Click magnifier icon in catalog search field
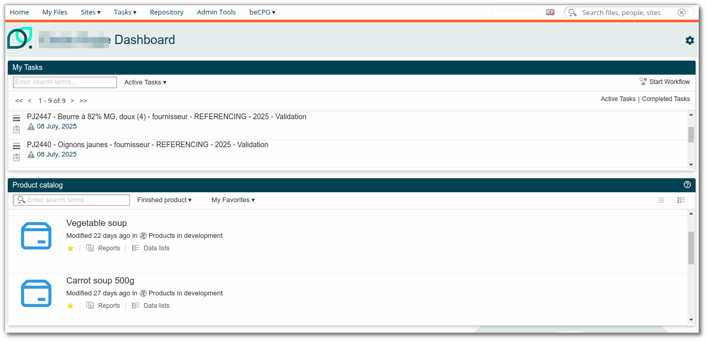The height and width of the screenshot is (341, 707). pos(21,200)
